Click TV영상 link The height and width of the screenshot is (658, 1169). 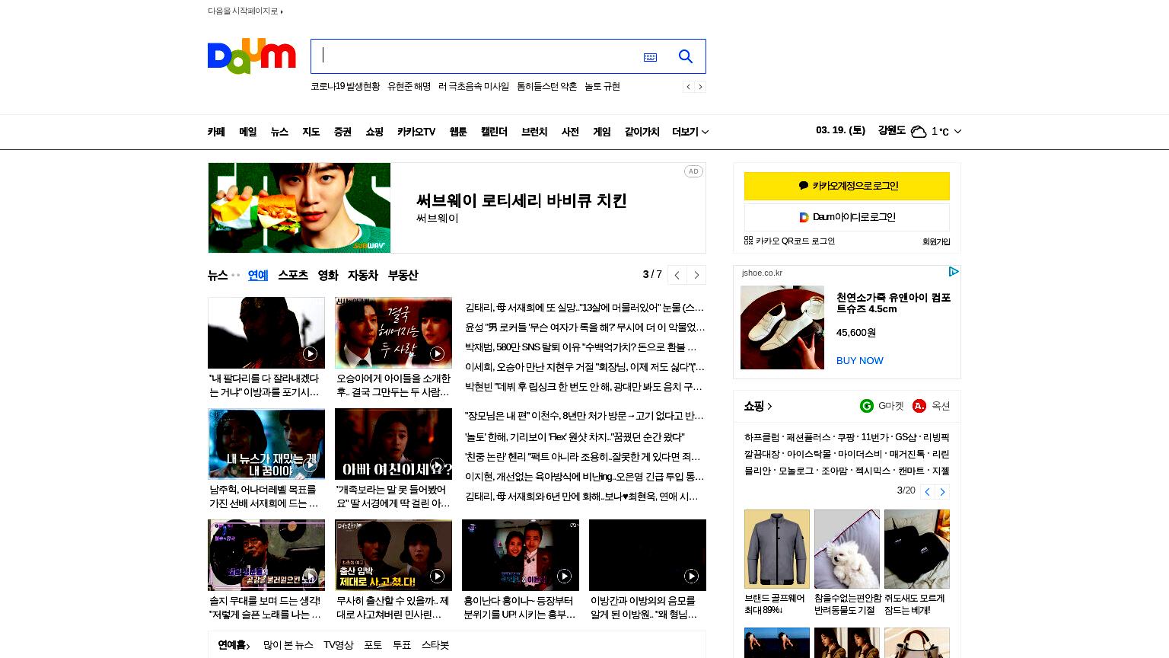click(339, 645)
